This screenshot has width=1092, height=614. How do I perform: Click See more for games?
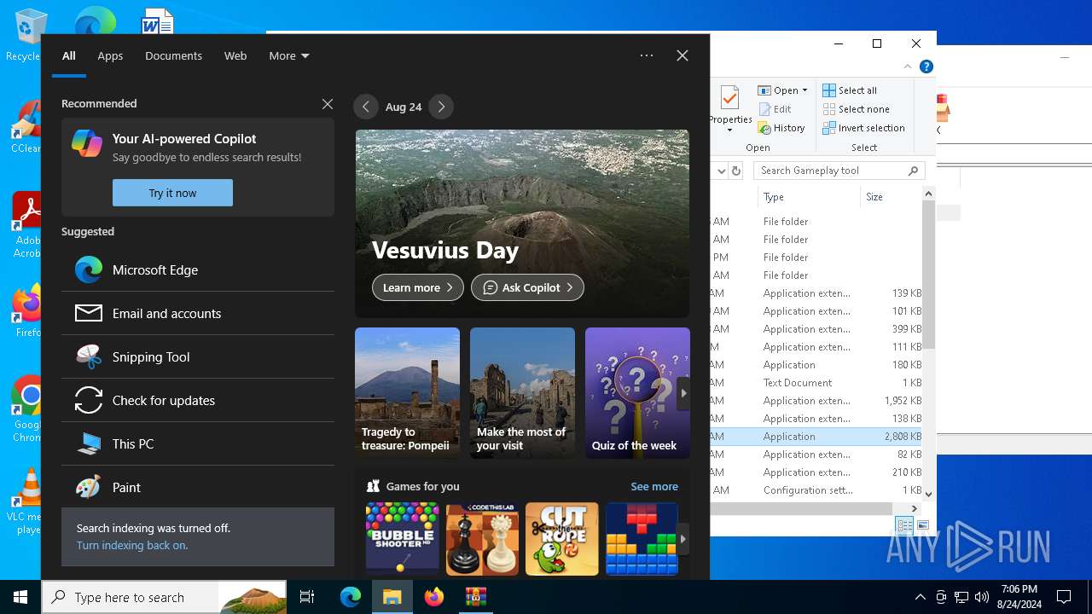click(654, 486)
